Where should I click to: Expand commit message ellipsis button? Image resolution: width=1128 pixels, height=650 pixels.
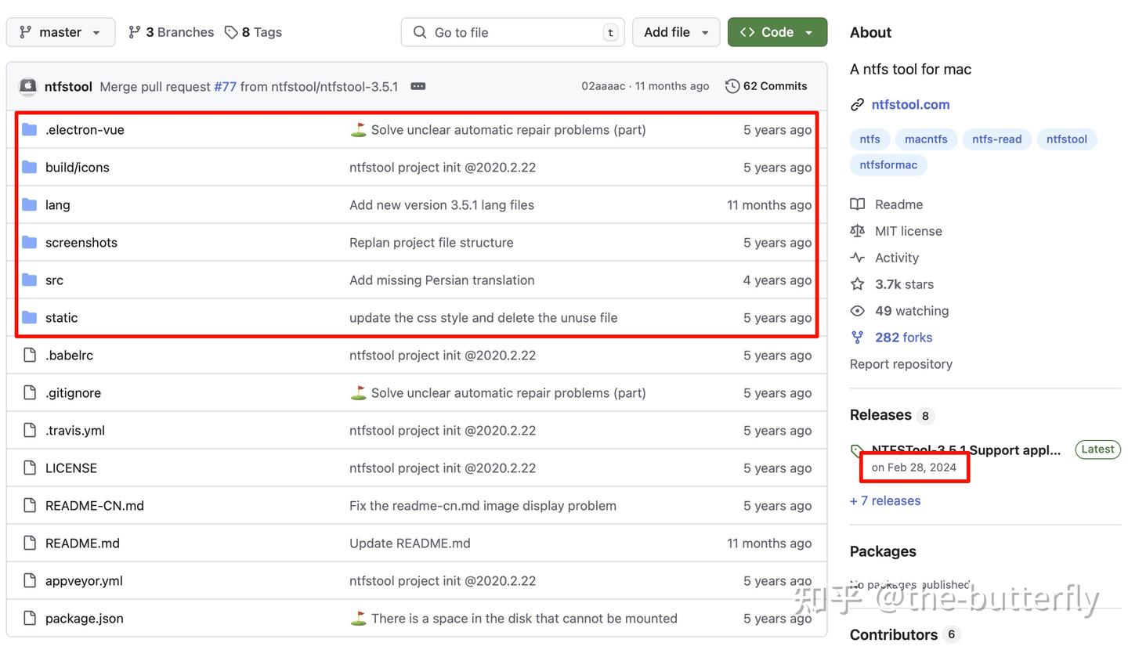tap(418, 86)
